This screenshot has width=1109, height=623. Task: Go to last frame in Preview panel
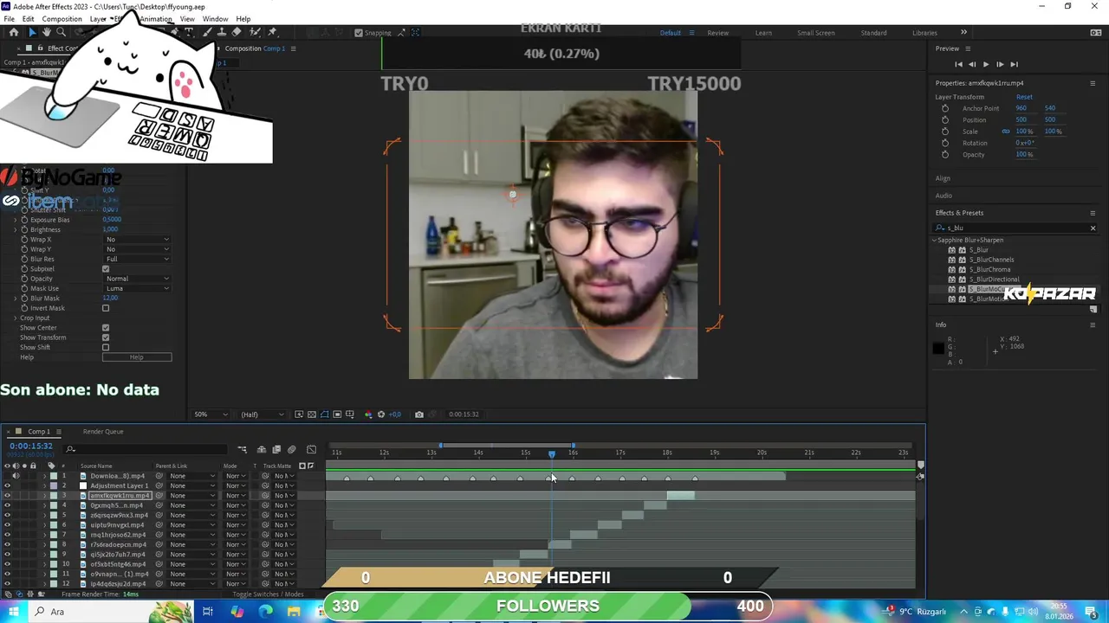(x=1014, y=64)
